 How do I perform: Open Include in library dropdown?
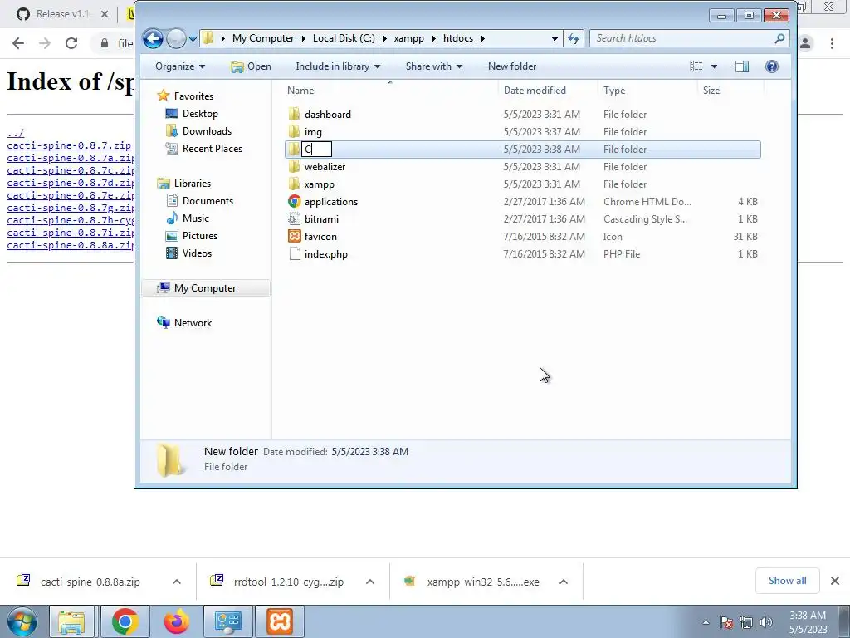[x=338, y=66]
